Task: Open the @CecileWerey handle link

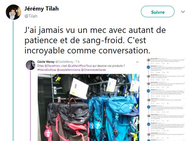Action: [64, 62]
